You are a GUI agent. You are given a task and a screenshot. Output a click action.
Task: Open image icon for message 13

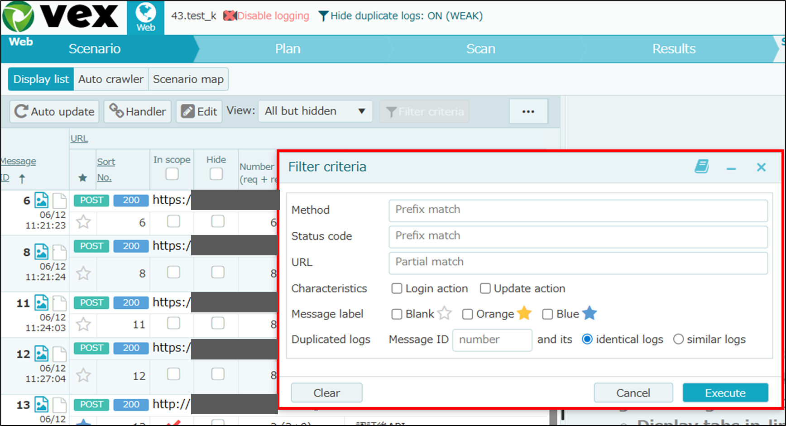point(42,404)
